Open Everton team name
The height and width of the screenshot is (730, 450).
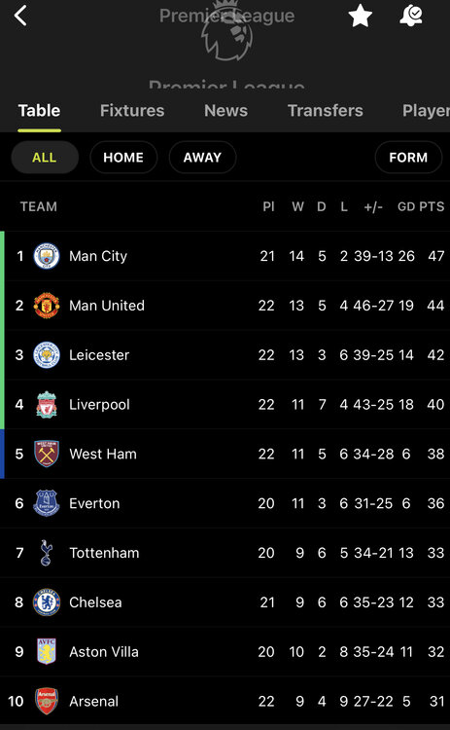pos(94,503)
